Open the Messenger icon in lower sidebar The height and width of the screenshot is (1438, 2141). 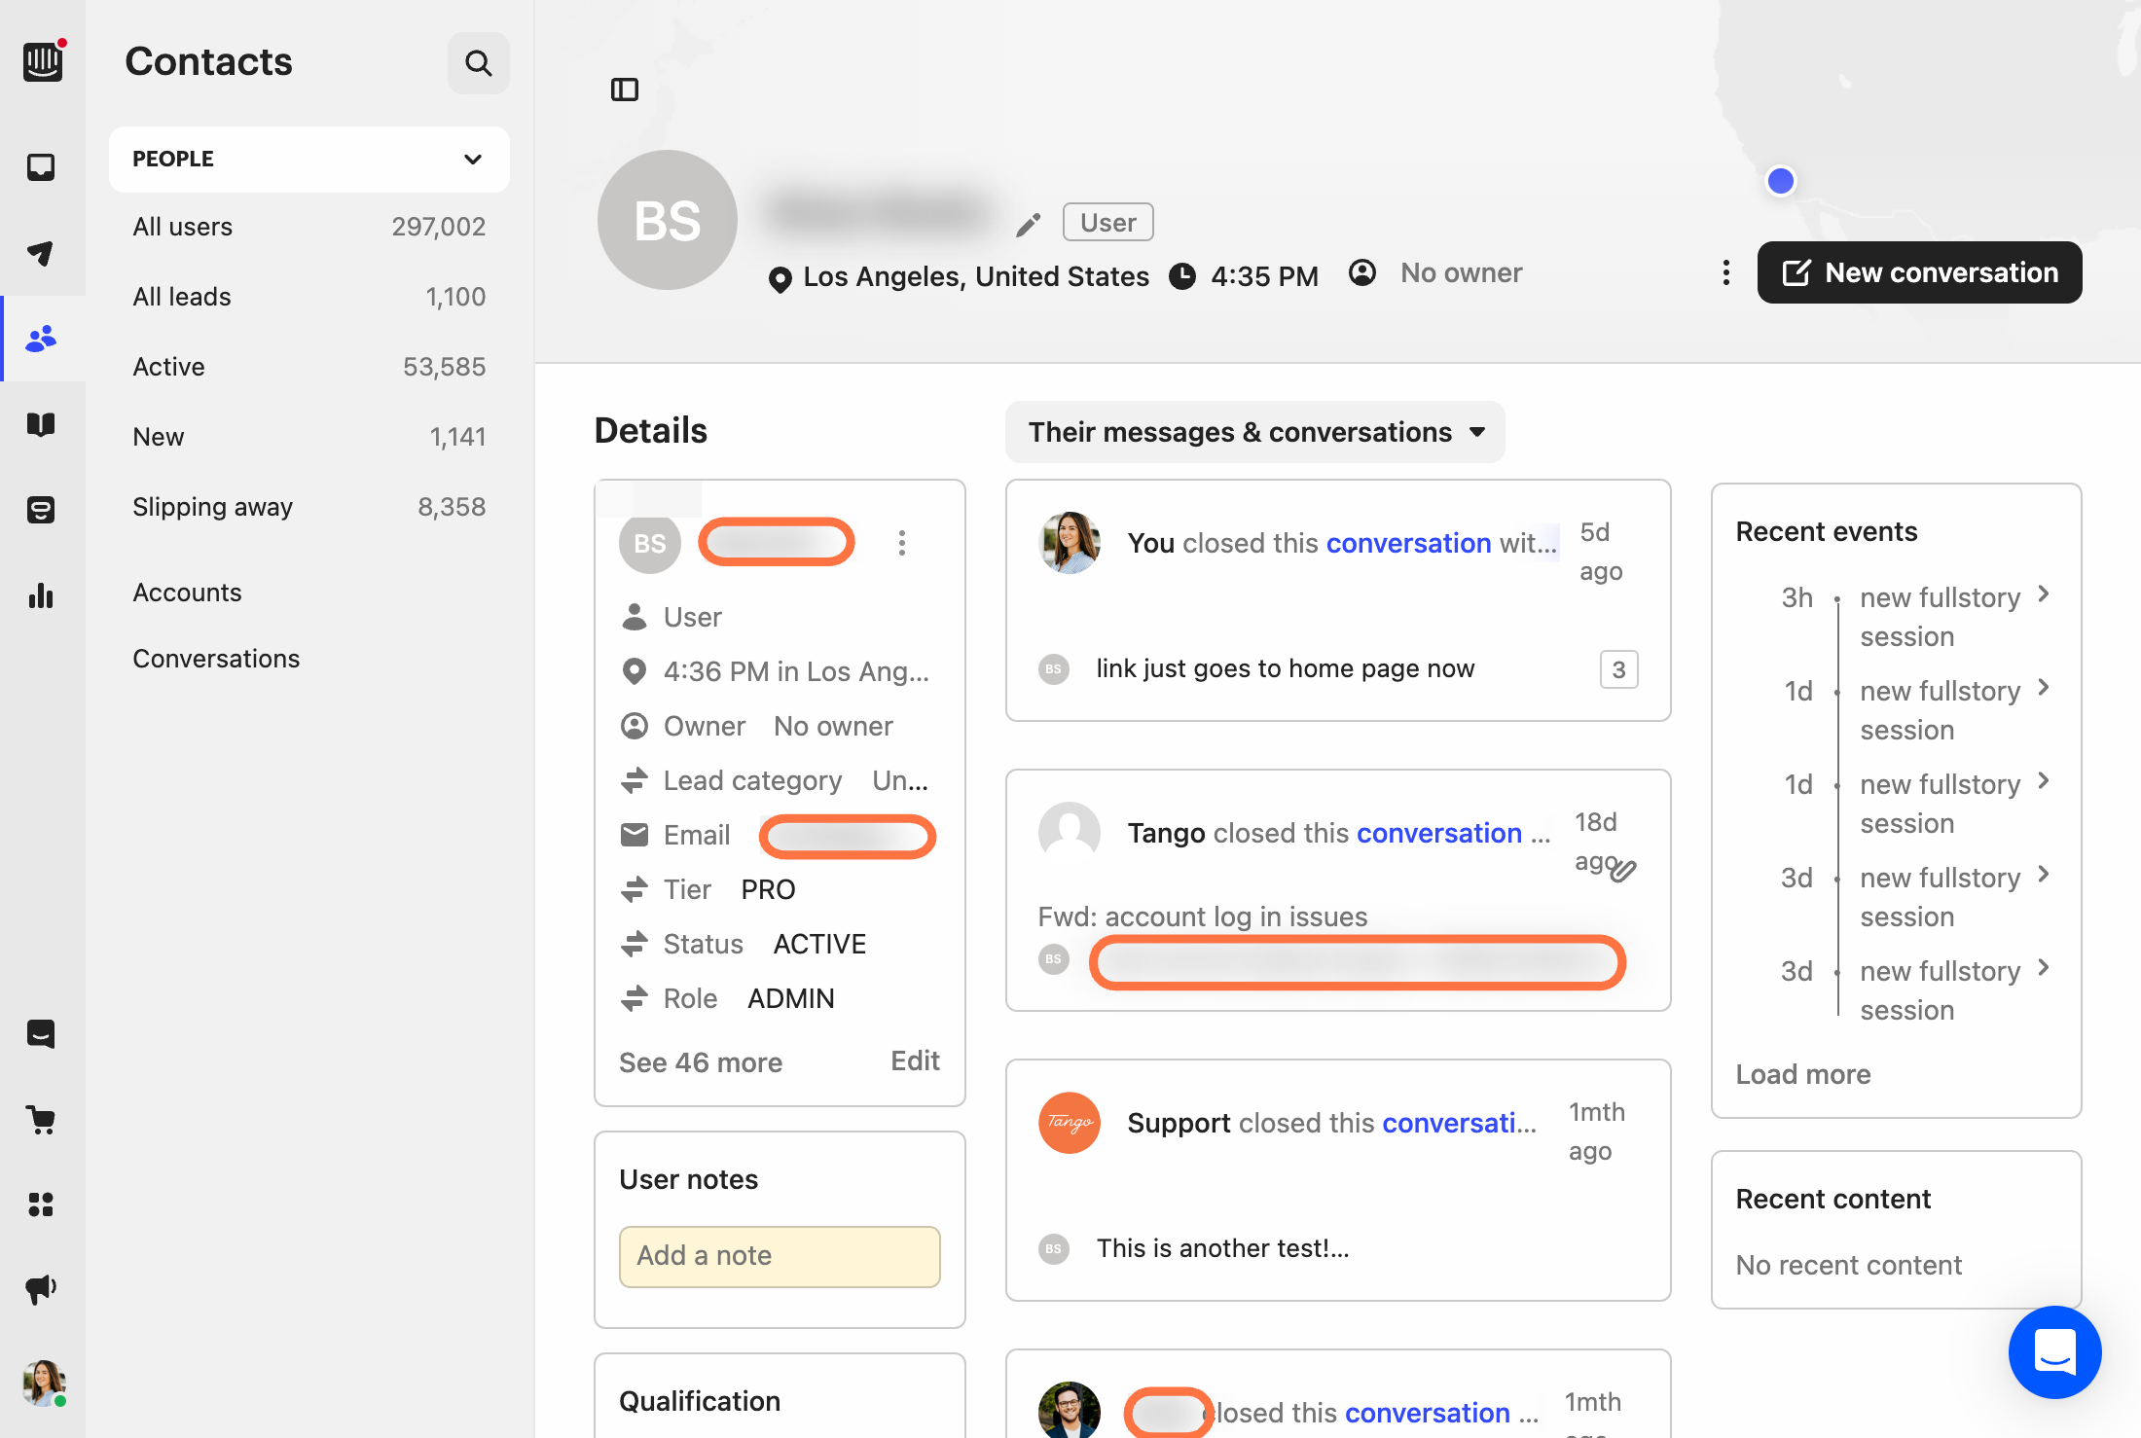click(x=41, y=1033)
